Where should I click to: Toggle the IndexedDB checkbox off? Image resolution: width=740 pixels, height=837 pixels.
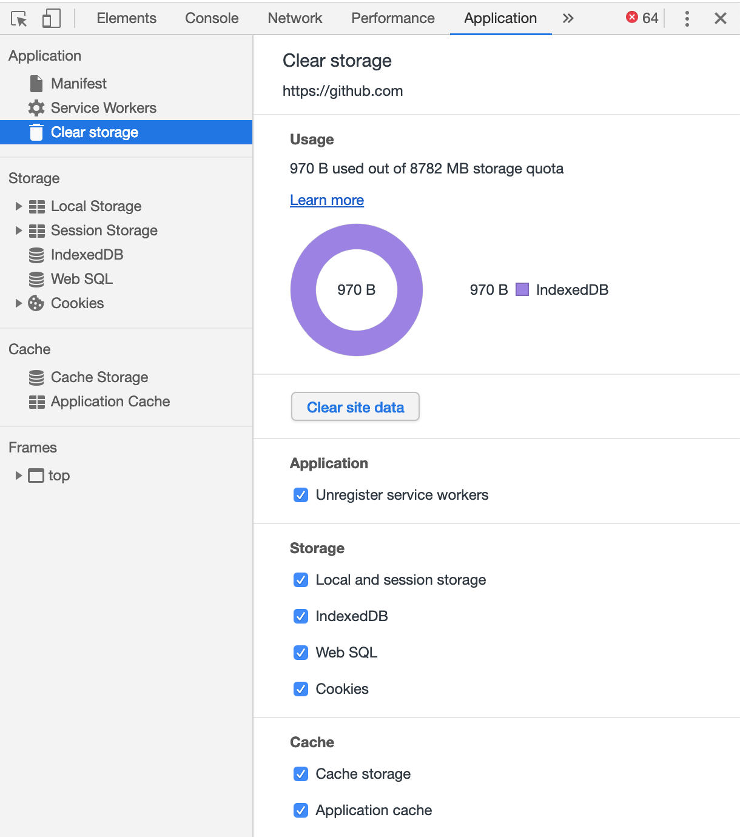pyautogui.click(x=301, y=616)
